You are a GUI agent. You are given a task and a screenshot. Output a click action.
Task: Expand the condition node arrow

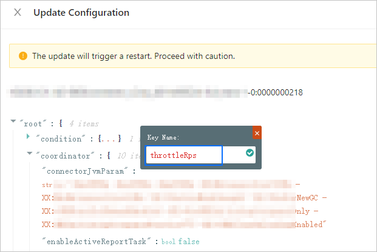tap(29, 137)
